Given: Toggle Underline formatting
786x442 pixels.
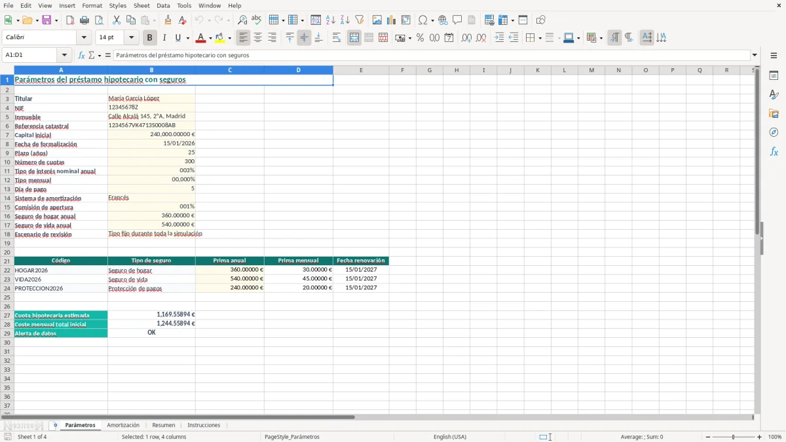Looking at the screenshot, I should click(x=178, y=38).
